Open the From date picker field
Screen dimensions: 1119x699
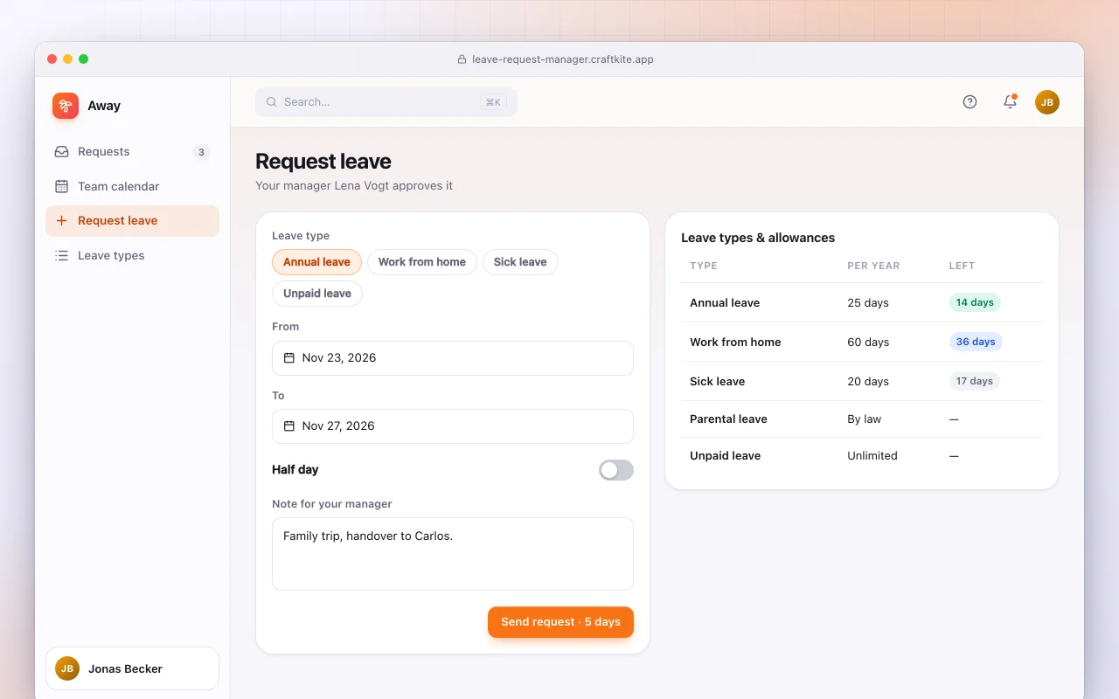point(453,358)
